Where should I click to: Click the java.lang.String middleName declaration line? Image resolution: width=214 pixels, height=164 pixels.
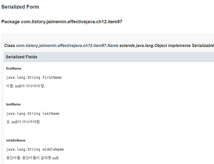35,149
